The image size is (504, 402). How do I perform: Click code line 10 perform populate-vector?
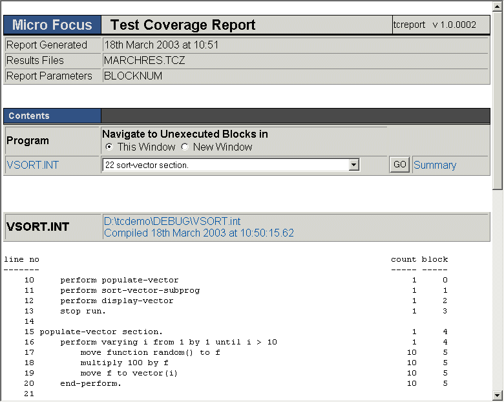click(119, 280)
